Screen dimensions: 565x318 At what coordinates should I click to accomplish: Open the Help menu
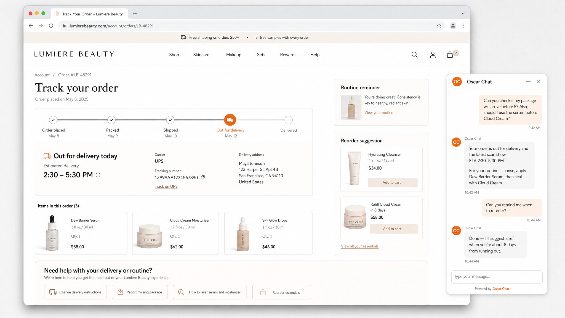tap(315, 55)
